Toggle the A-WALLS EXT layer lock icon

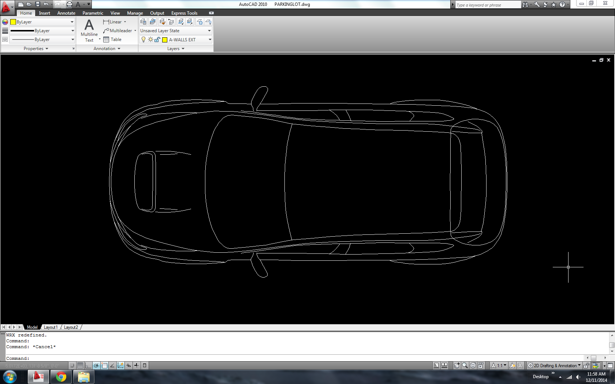pyautogui.click(x=157, y=39)
